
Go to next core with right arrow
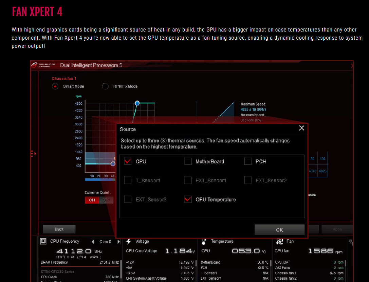tap(118, 242)
